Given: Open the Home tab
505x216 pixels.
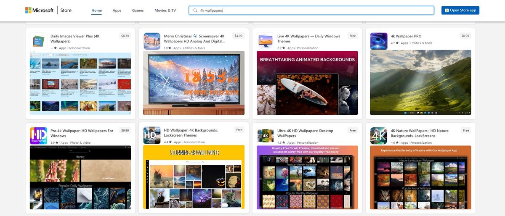Looking at the screenshot, I should coord(96,11).
